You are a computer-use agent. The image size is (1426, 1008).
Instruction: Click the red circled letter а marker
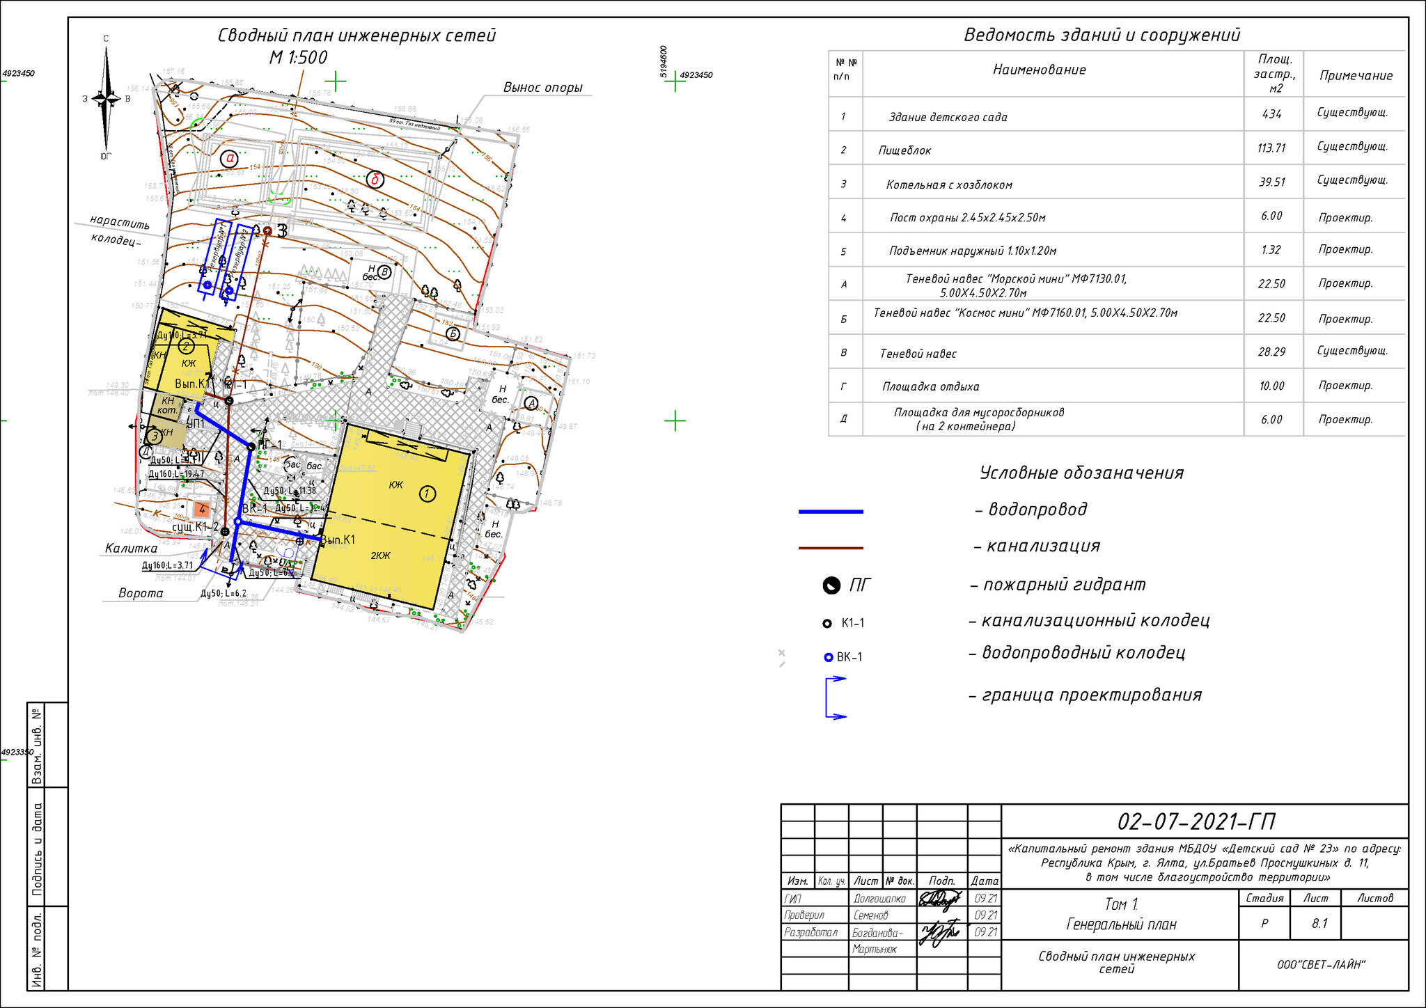[x=229, y=159]
